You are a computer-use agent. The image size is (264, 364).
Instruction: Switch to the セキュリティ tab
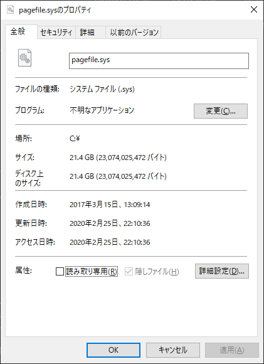[56, 32]
